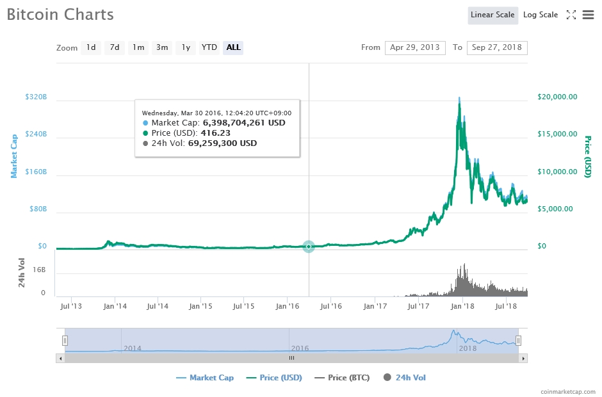This screenshot has width=602, height=397.
Task: Choose the 3m zoom range
Action: [162, 47]
